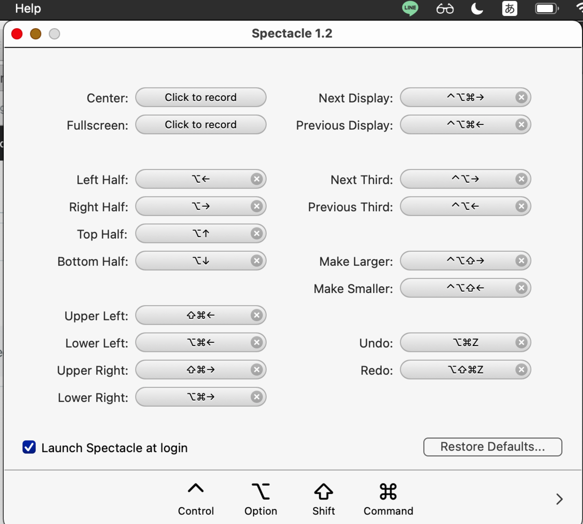Edit the Lower Left shortcut field
The width and height of the screenshot is (583, 524).
click(201, 342)
